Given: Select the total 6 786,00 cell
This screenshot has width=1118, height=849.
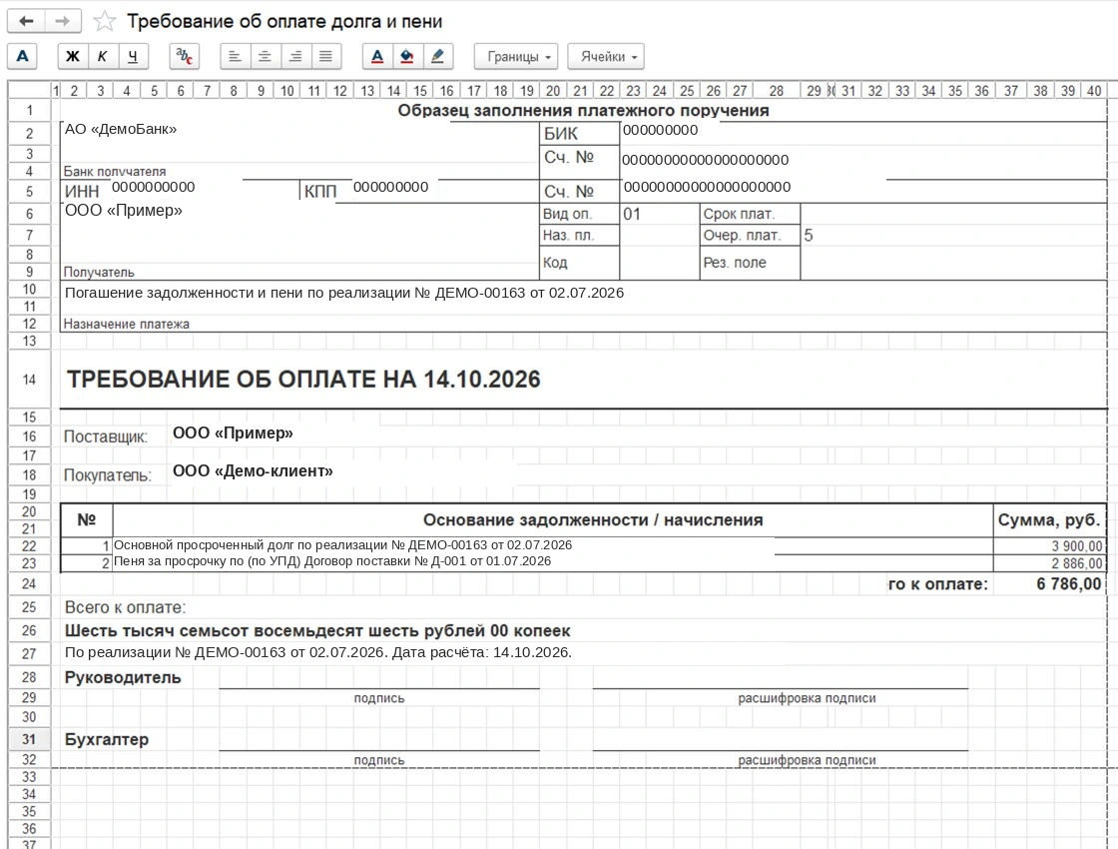Looking at the screenshot, I should [x=1049, y=584].
